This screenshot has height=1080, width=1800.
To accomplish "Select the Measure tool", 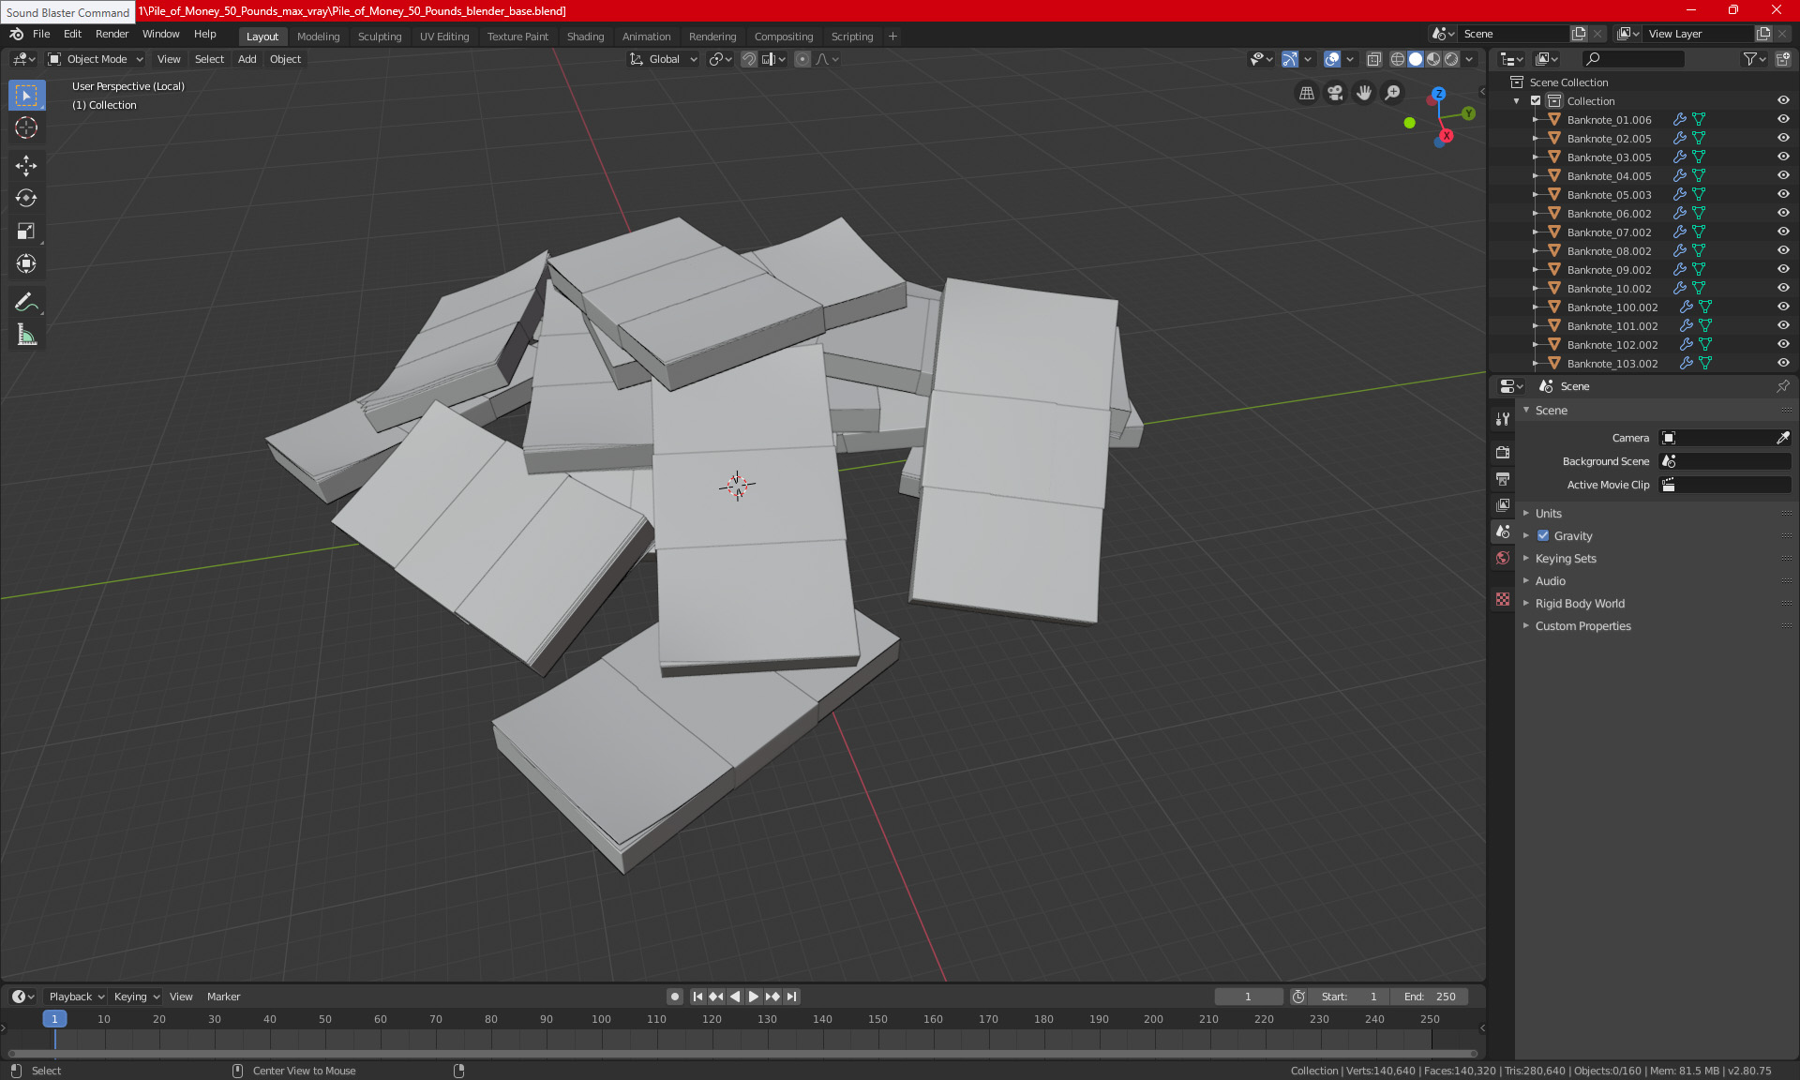I will (x=26, y=335).
